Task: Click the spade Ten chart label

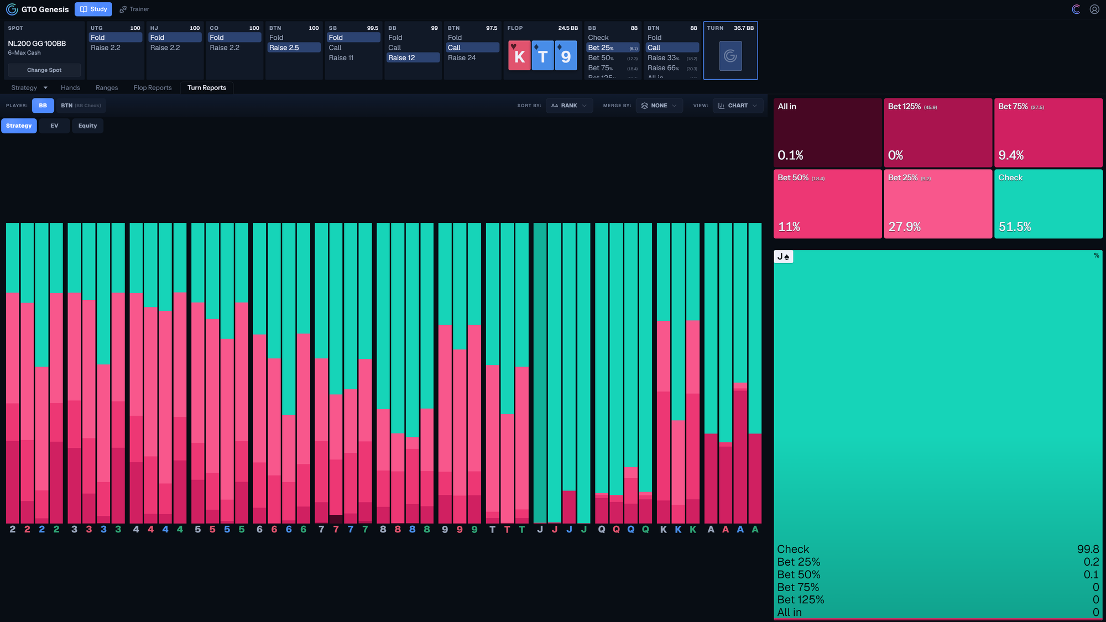Action: (492, 530)
